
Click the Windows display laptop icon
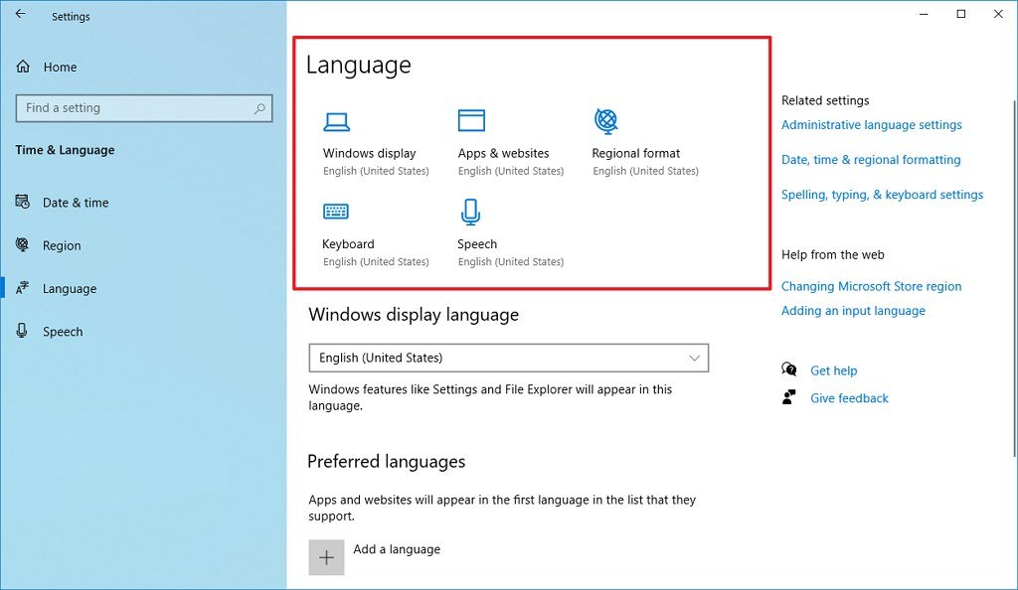pos(337,122)
